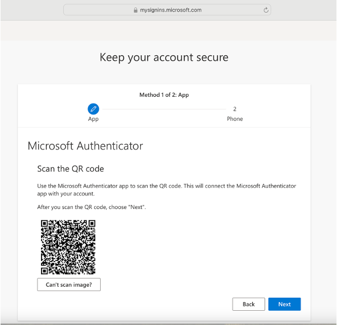Click the 'Use the Microsoft Authenticator app' paragraph
The height and width of the screenshot is (325, 337).
coord(166,189)
